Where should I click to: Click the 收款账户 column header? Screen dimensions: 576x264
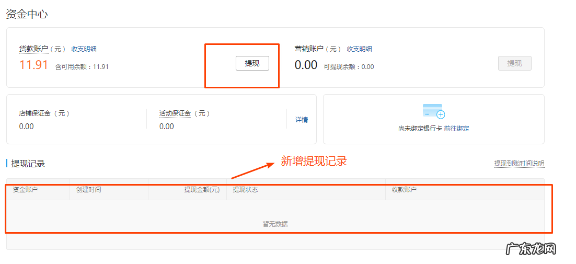pyautogui.click(x=404, y=190)
